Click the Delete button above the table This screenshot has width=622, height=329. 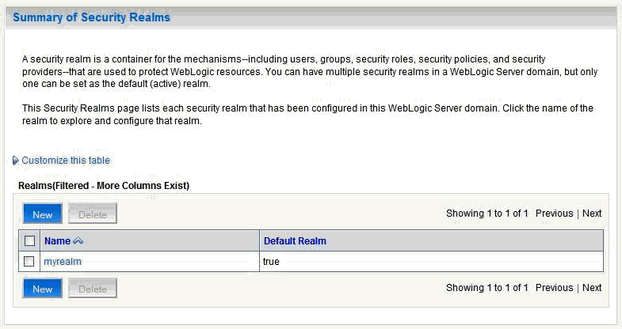[x=93, y=214]
